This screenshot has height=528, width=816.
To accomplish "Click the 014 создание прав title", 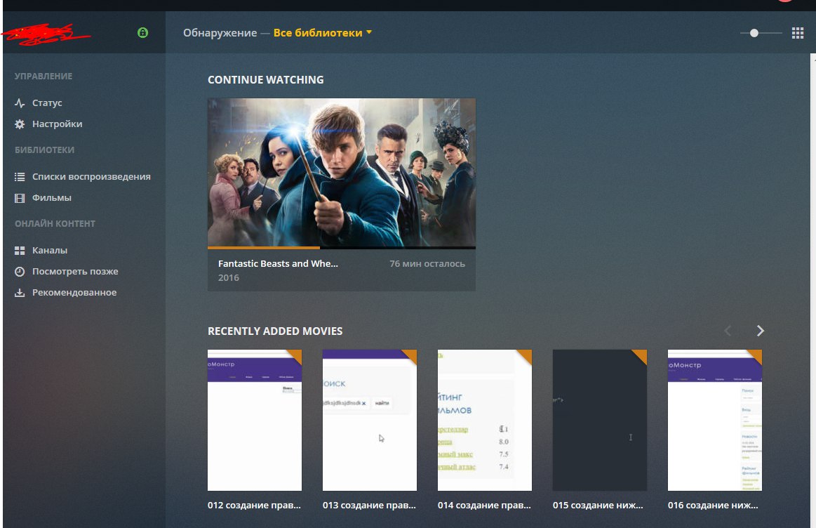I will click(x=484, y=505).
